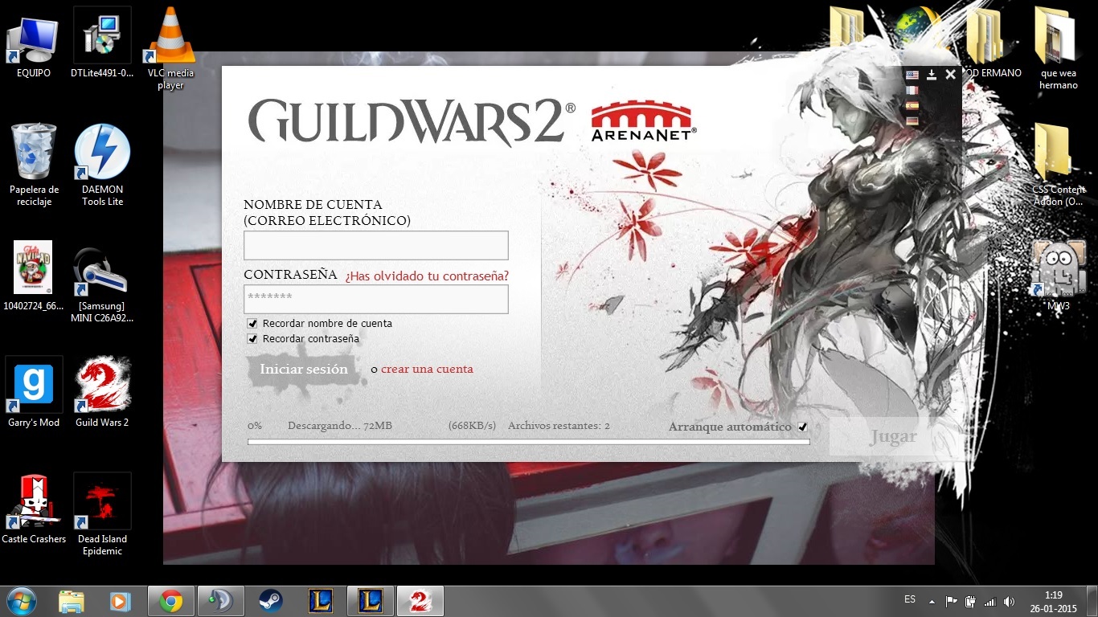Select the Spanish flag language
1098x617 pixels.
point(912,105)
